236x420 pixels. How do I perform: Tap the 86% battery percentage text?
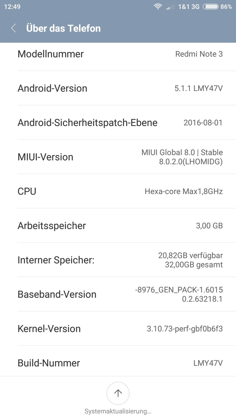tap(226, 7)
